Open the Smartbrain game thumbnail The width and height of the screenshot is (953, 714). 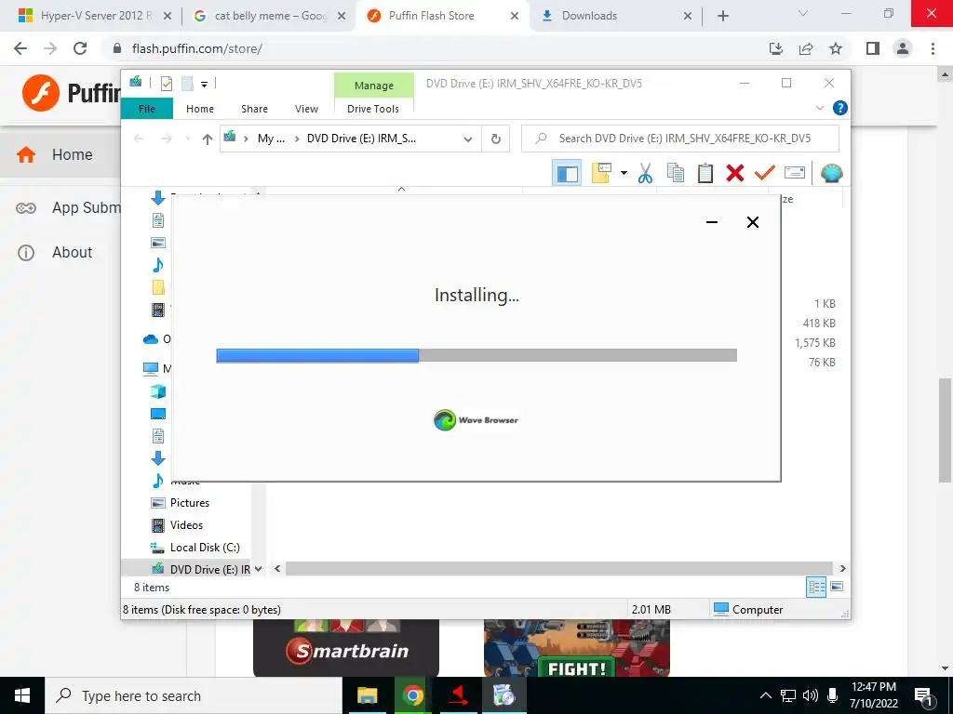[346, 648]
